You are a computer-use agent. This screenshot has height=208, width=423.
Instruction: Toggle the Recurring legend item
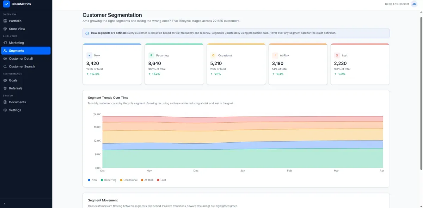tap(109, 180)
